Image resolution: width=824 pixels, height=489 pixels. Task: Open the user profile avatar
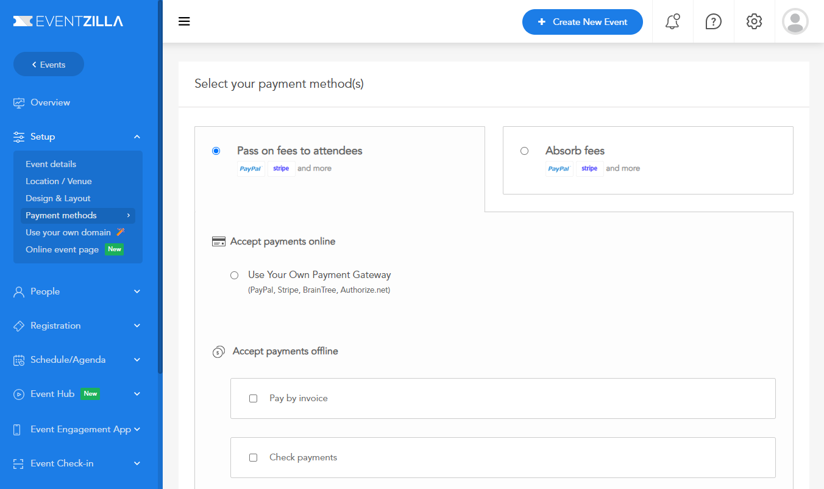pyautogui.click(x=795, y=21)
